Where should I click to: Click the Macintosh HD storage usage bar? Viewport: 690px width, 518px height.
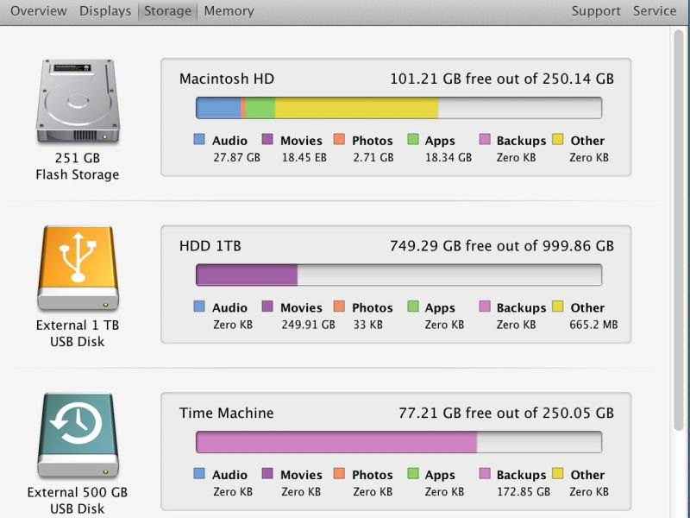pos(398,108)
